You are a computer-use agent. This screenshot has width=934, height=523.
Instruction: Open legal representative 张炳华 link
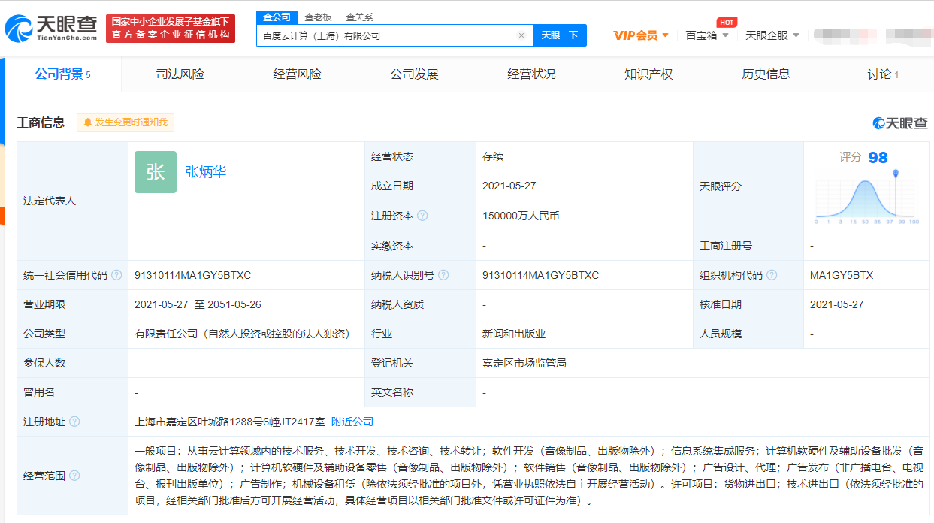click(206, 172)
